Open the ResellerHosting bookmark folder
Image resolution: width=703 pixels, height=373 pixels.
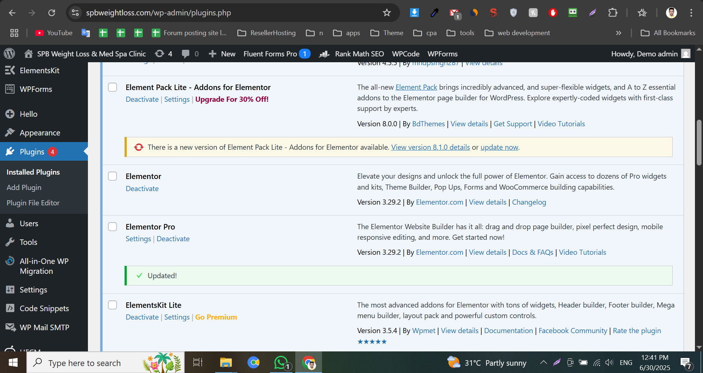[x=267, y=33]
